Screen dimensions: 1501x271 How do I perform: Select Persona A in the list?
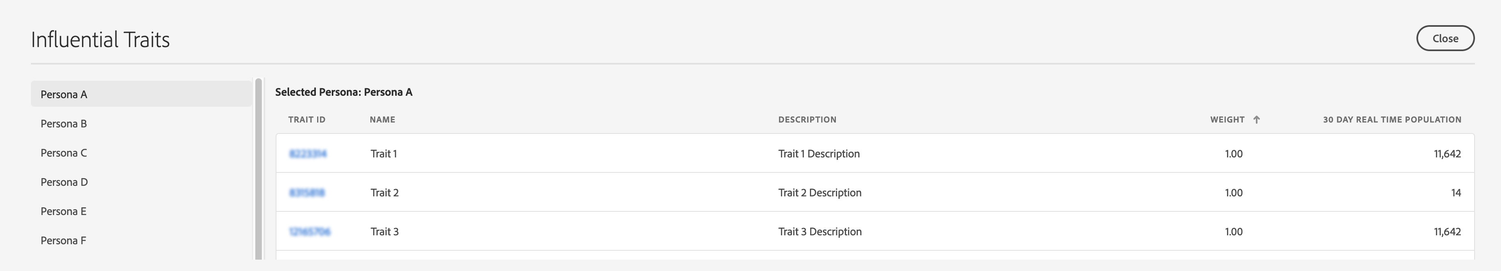(141, 94)
